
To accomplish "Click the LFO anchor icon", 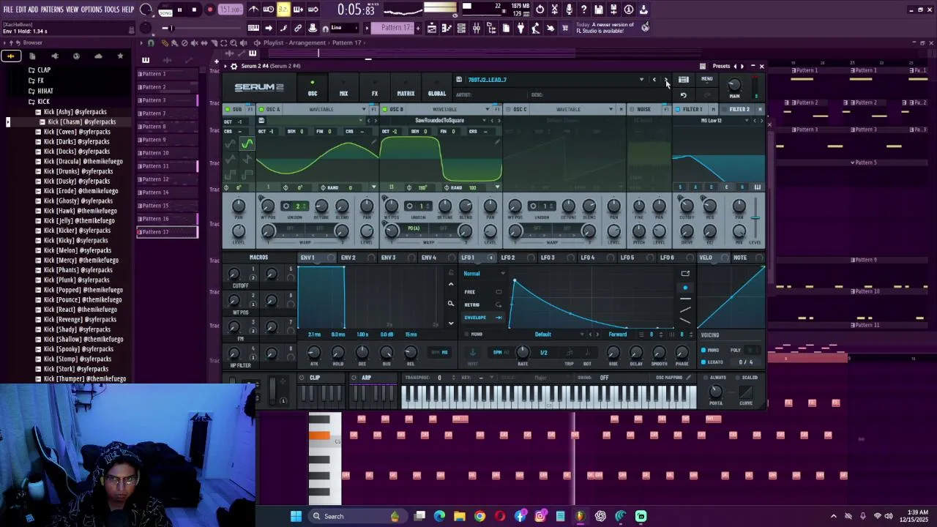I will pos(472,352).
